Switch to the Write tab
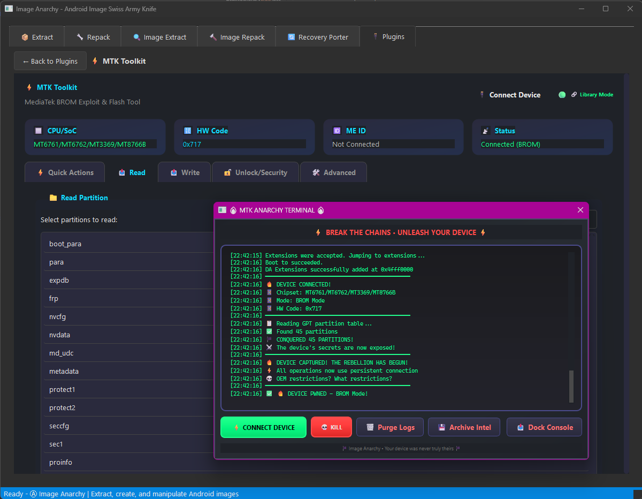The width and height of the screenshot is (642, 499). point(184,172)
